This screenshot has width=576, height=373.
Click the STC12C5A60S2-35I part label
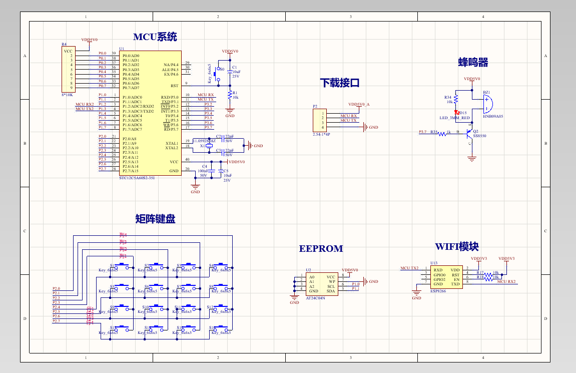click(x=137, y=178)
